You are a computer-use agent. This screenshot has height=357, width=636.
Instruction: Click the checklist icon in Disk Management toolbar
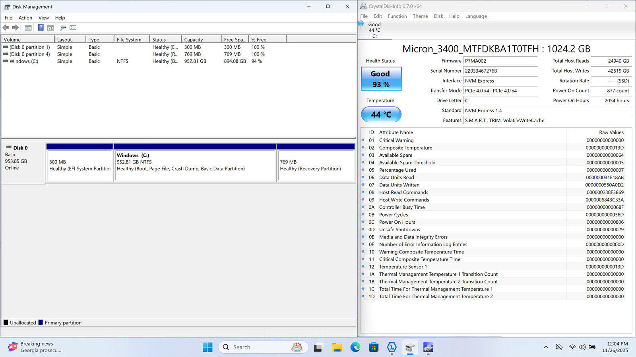(x=73, y=28)
